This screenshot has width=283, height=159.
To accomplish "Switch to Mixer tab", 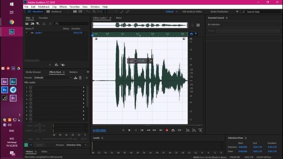I will 119,18.
